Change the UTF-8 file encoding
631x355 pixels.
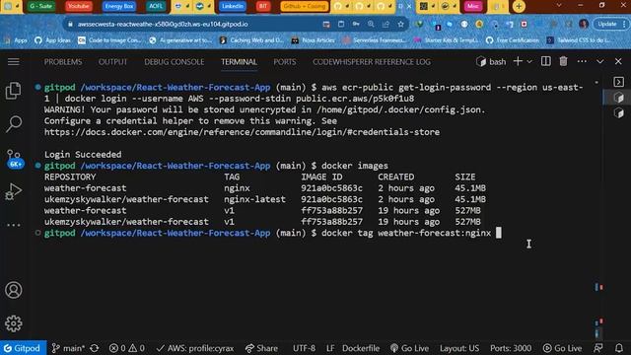coord(304,348)
